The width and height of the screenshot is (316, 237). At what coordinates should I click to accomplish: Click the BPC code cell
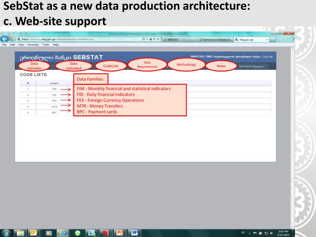tap(54, 113)
